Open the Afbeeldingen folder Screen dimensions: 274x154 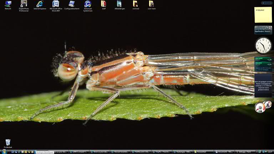tap(120, 5)
